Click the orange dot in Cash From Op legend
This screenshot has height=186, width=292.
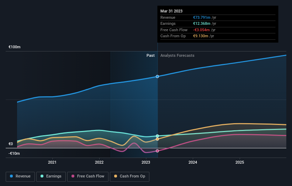[116, 176]
